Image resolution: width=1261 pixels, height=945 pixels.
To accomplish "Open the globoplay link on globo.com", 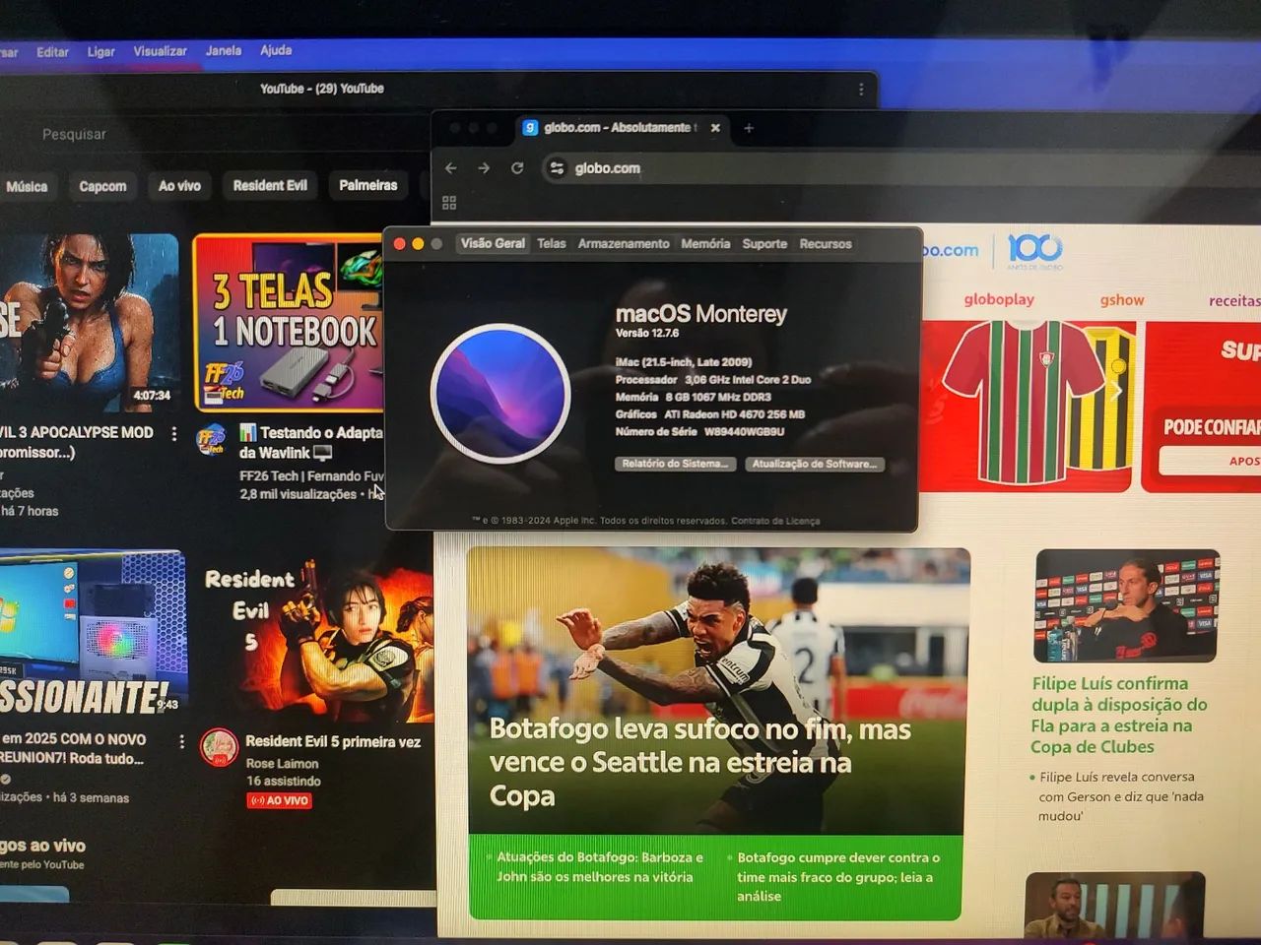I will (x=999, y=299).
